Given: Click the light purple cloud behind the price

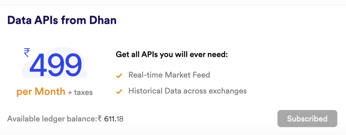Looking at the screenshot, I should click(x=54, y=62).
